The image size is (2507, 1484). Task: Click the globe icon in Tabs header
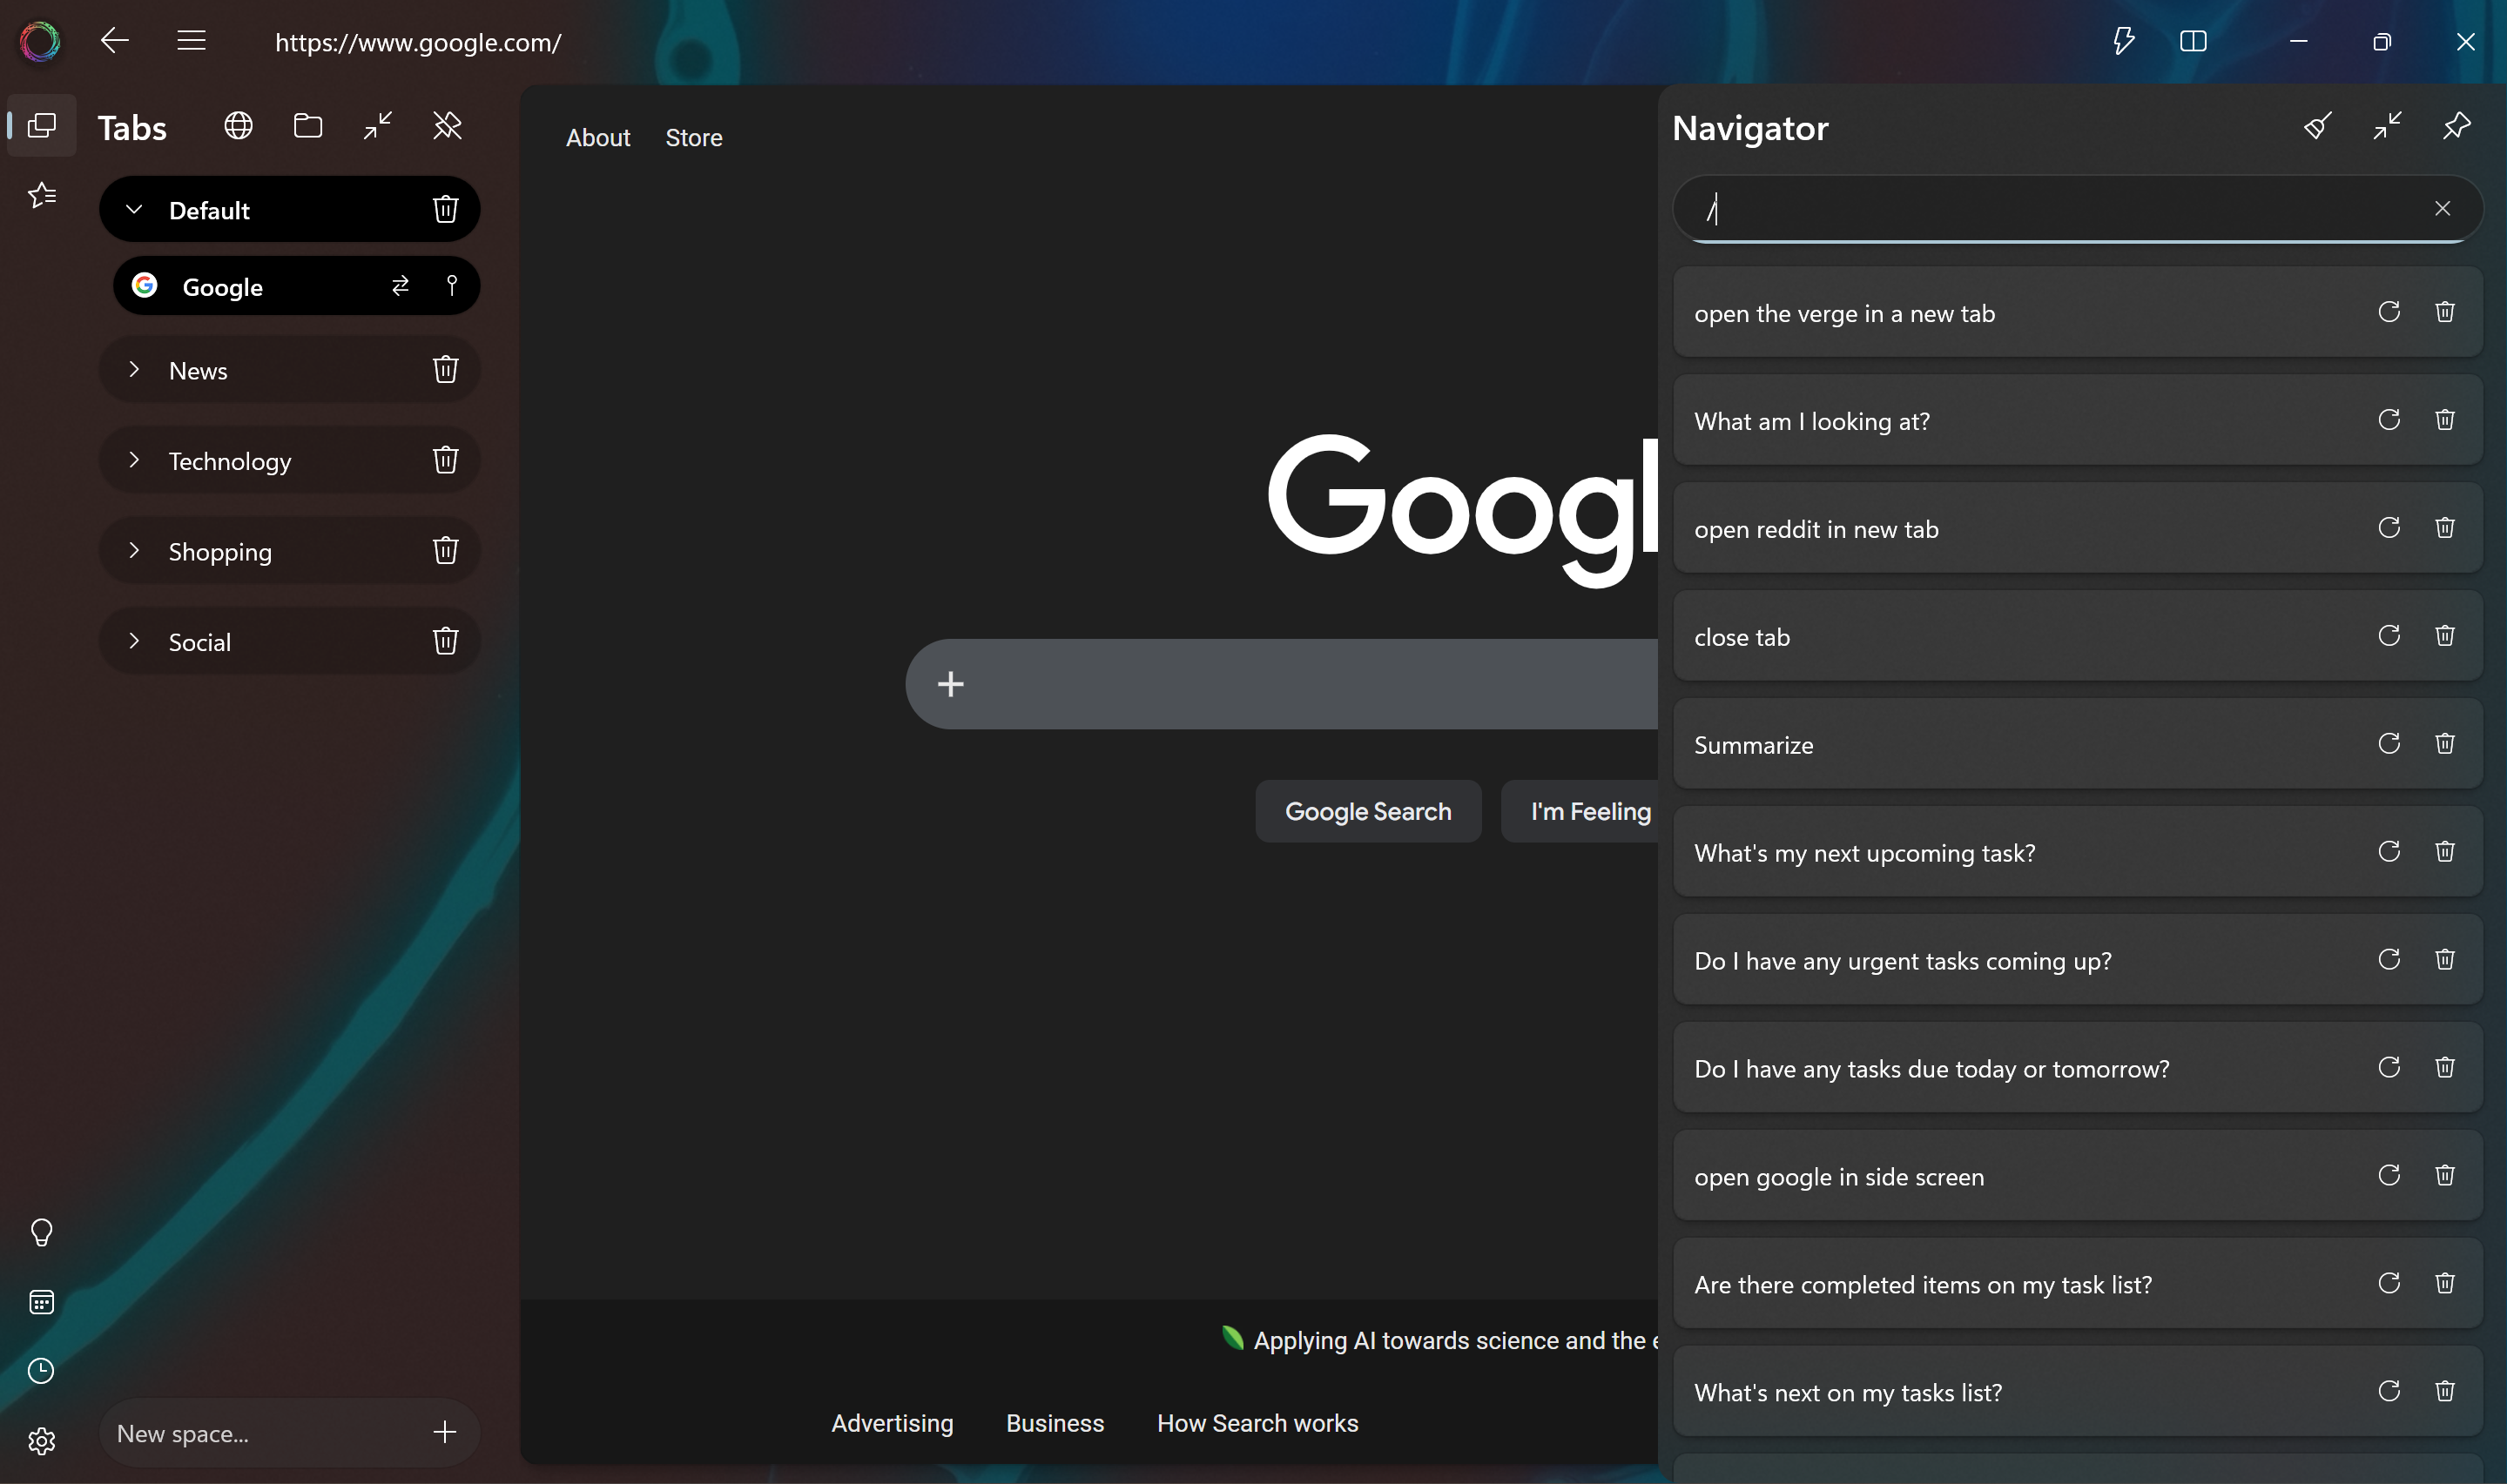[x=238, y=126]
